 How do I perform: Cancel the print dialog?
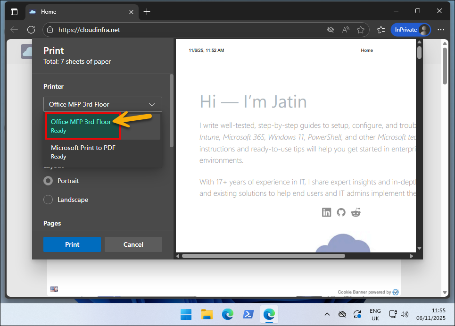[133, 244]
